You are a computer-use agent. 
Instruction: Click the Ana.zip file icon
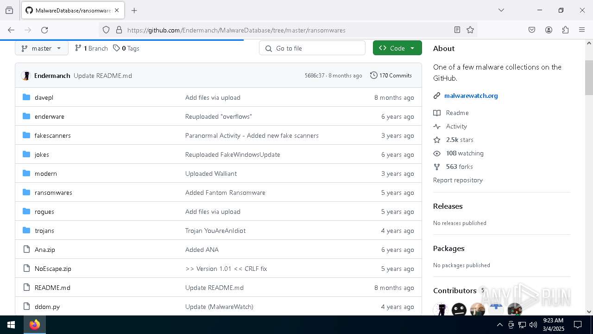pyautogui.click(x=26, y=250)
